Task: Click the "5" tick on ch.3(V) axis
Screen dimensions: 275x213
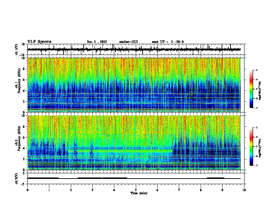Action: pos(24,173)
